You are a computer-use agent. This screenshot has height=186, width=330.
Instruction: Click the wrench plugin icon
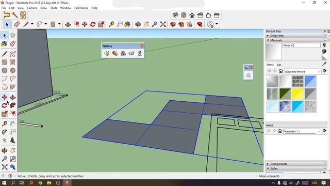15,15
